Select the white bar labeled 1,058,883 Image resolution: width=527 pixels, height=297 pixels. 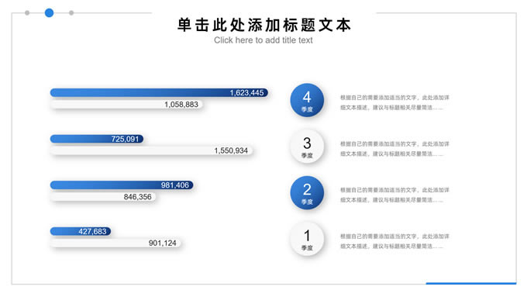(x=126, y=104)
